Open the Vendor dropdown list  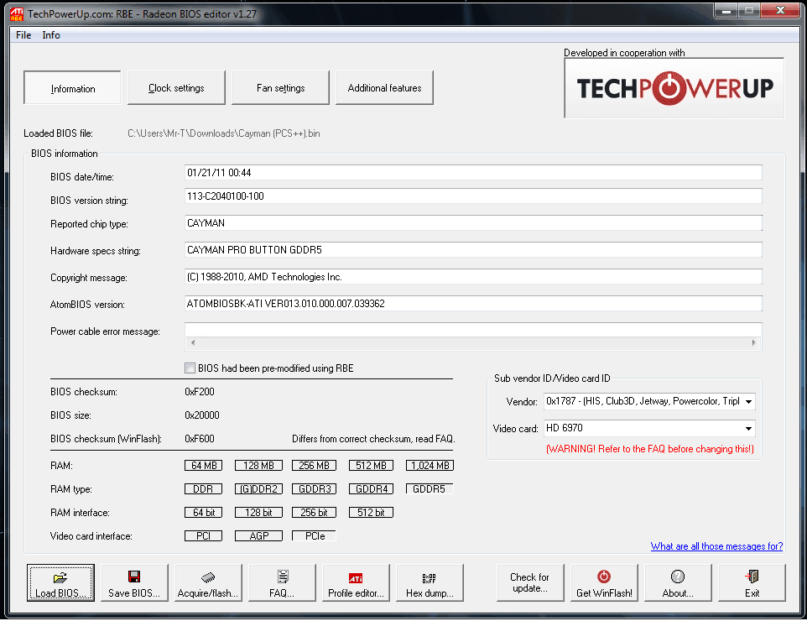(749, 402)
